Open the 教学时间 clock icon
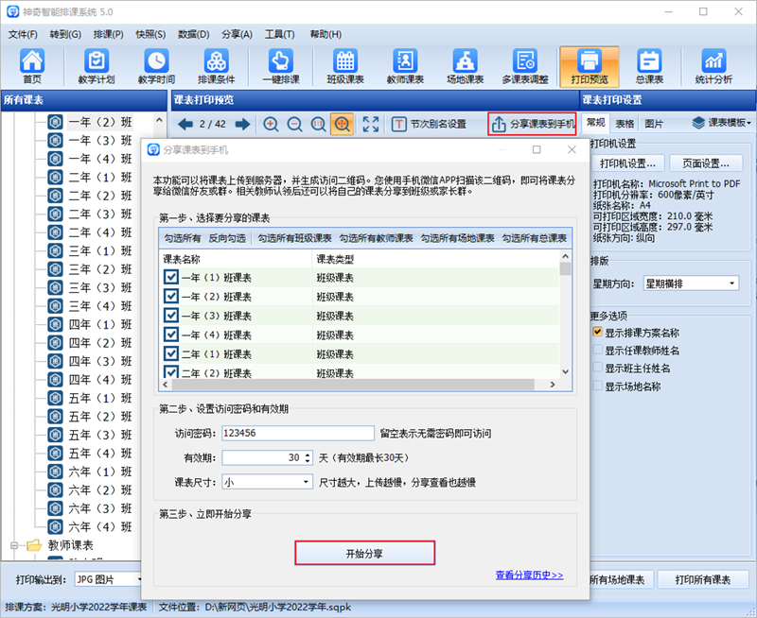 click(156, 66)
